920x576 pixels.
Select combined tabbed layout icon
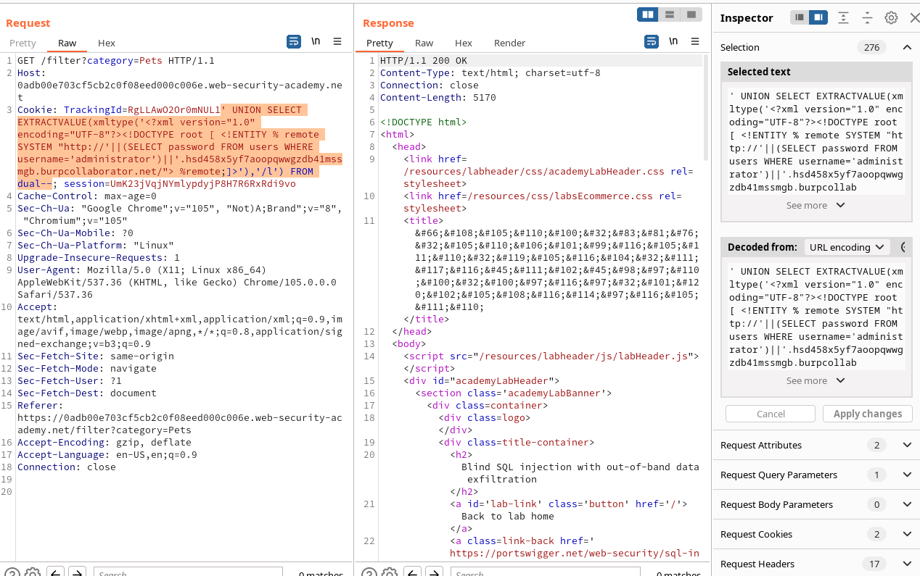coord(691,14)
